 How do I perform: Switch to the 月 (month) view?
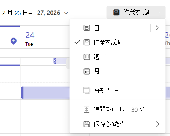click(x=117, y=71)
